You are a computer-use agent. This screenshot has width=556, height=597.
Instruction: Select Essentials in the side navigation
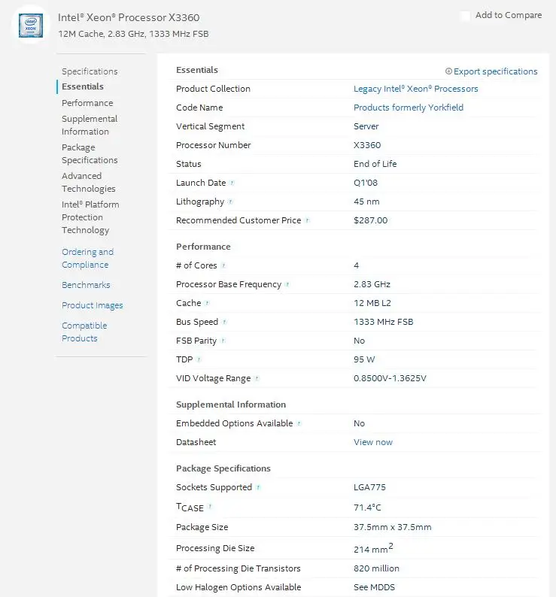pos(83,86)
